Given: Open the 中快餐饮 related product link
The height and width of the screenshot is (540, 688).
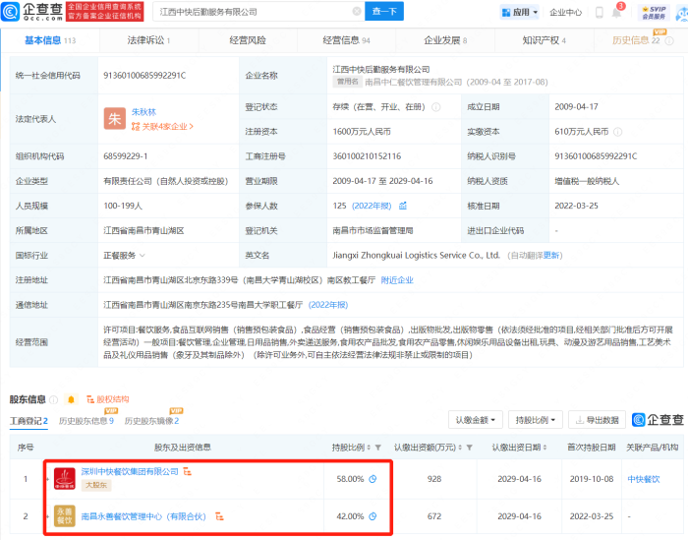Looking at the screenshot, I should point(644,479).
